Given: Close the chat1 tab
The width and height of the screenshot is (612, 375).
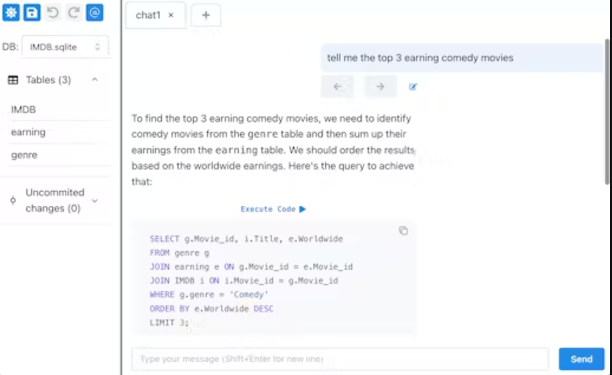Looking at the screenshot, I should (171, 15).
